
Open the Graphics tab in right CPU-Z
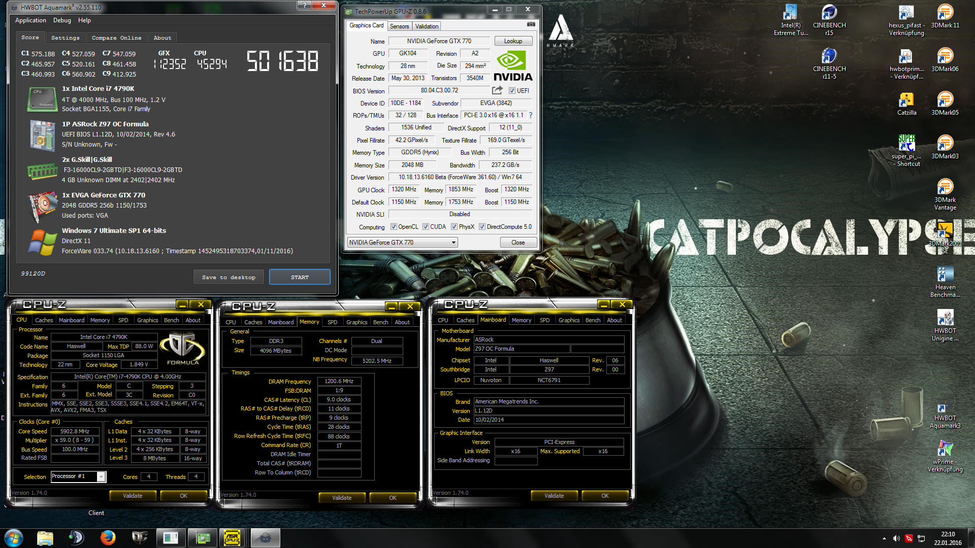(569, 320)
